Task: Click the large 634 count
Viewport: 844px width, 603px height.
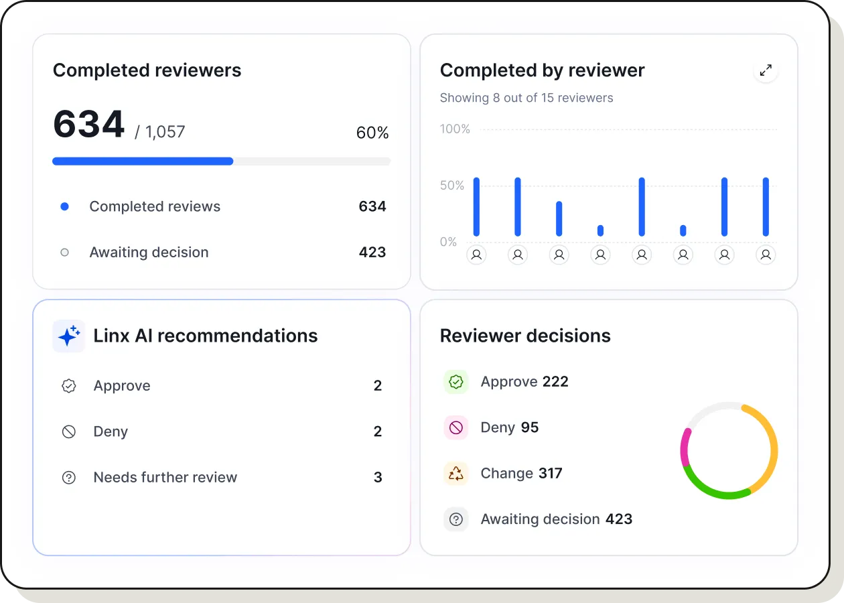Action: click(89, 125)
